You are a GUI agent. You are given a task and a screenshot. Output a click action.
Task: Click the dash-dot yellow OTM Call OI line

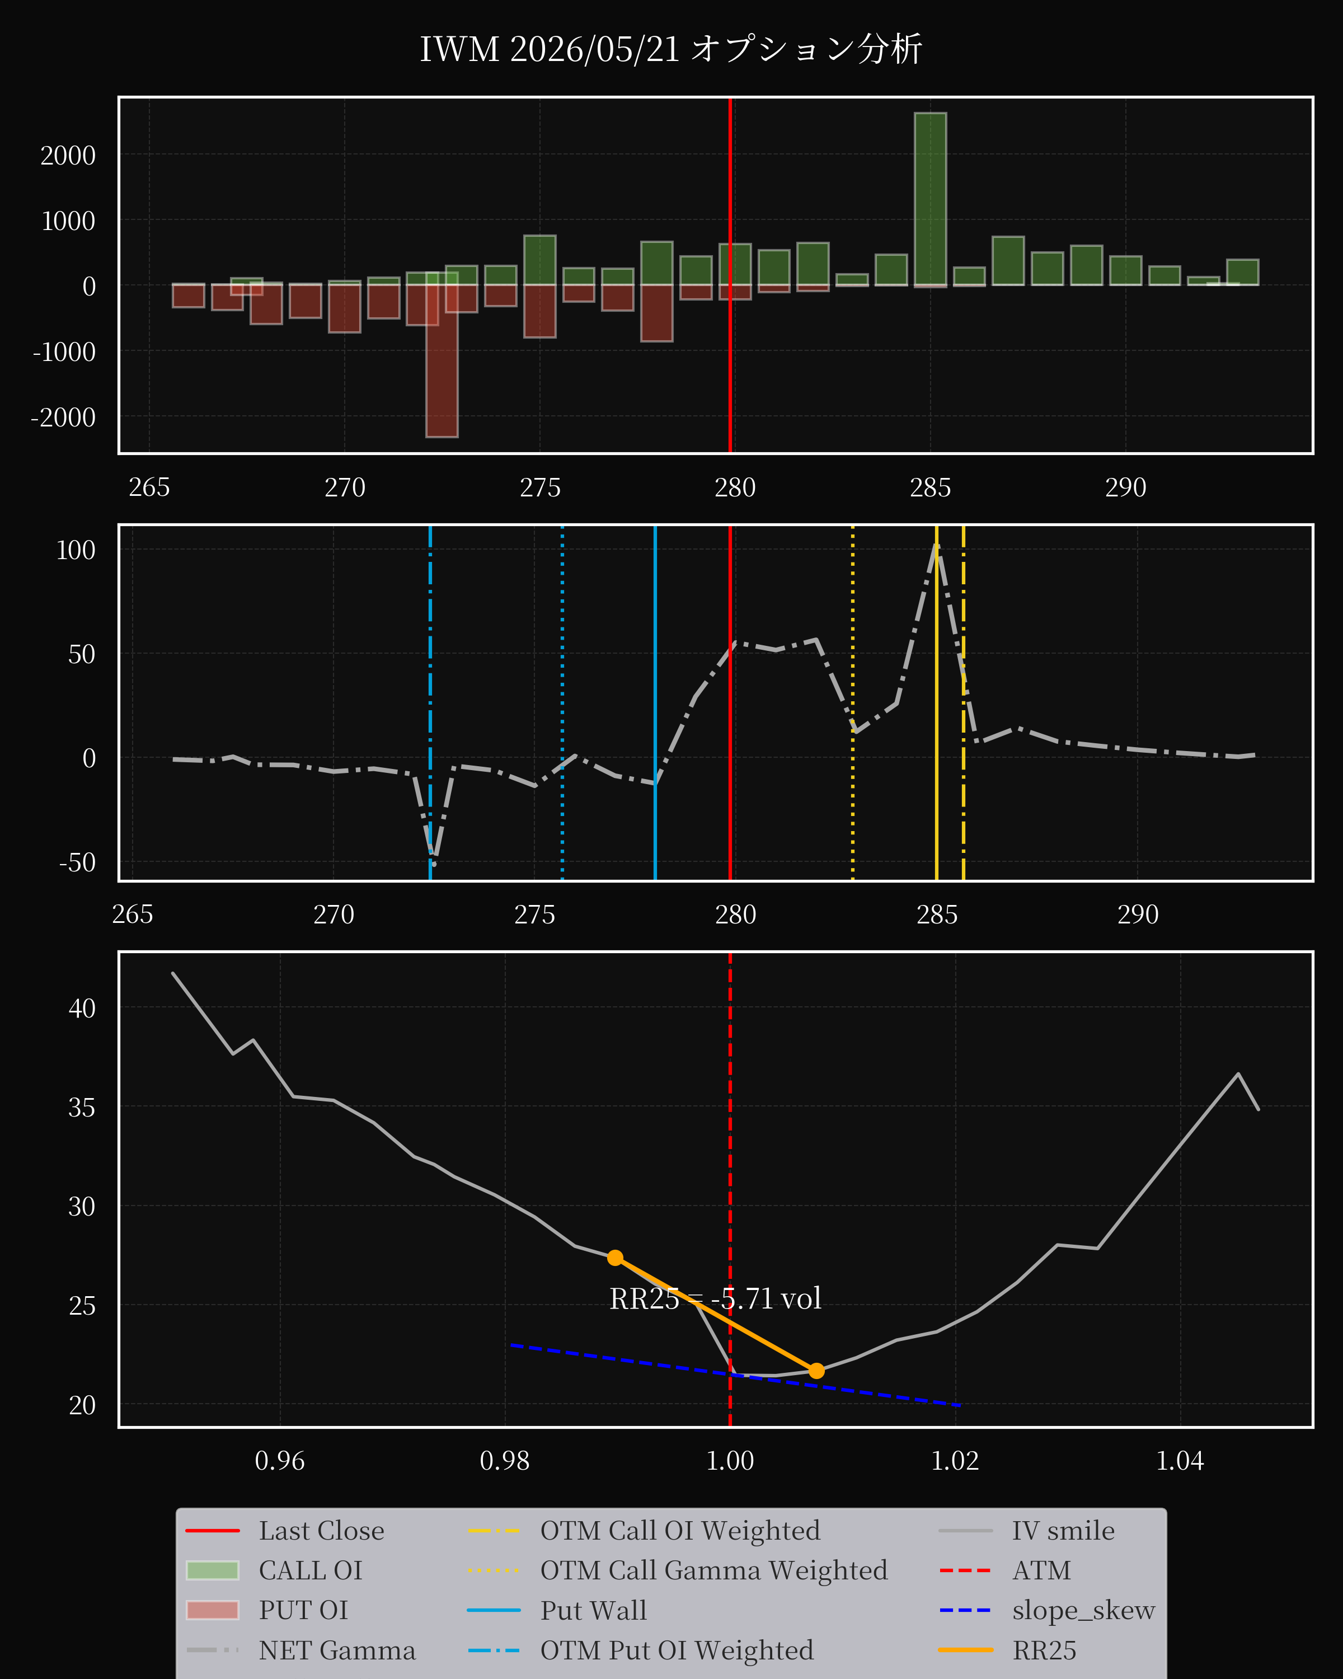964,703
